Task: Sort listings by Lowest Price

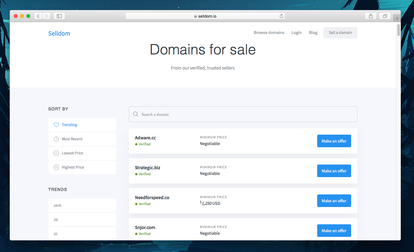Action: [x=82, y=153]
